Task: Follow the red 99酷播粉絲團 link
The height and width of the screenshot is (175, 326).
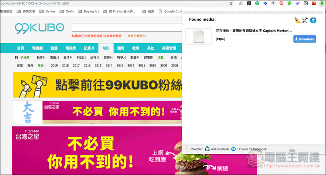Action: point(97,36)
